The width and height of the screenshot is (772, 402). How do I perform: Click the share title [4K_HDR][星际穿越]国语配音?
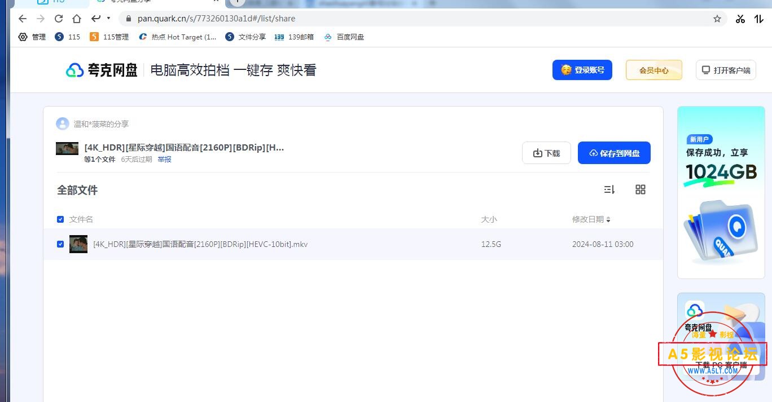point(184,148)
